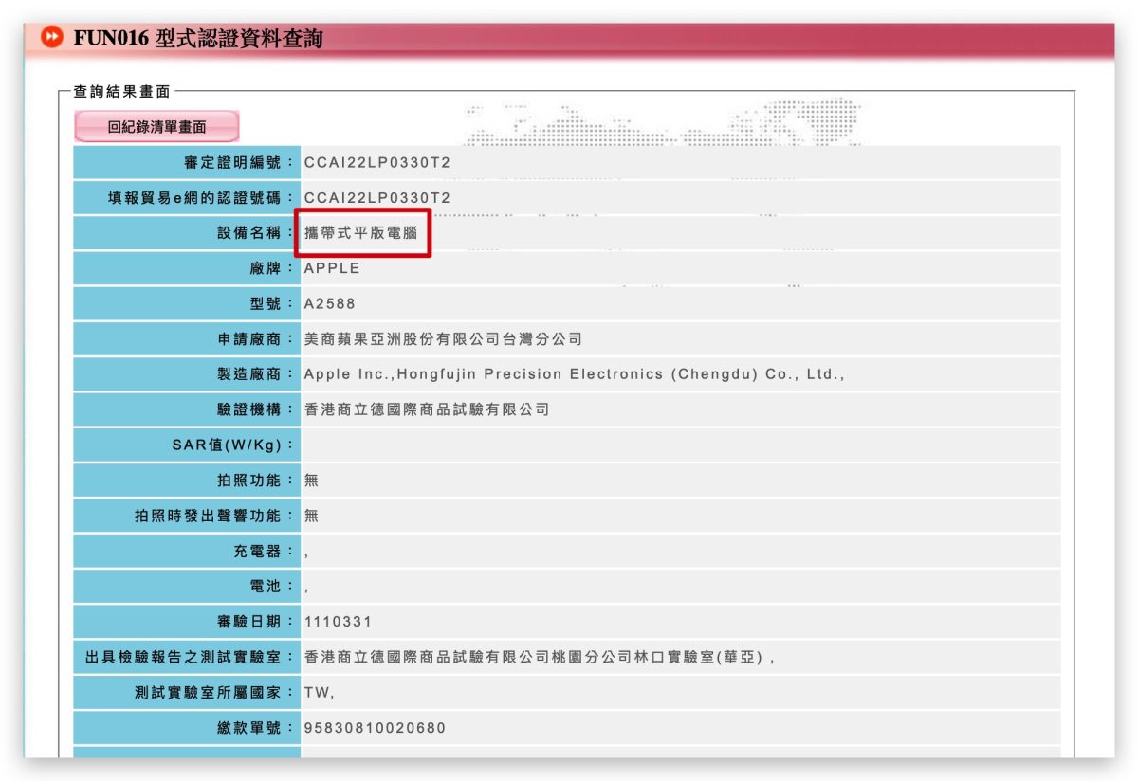Click the 充電器 label cell
Viewport: 1138px width, 781px height.
(188, 552)
